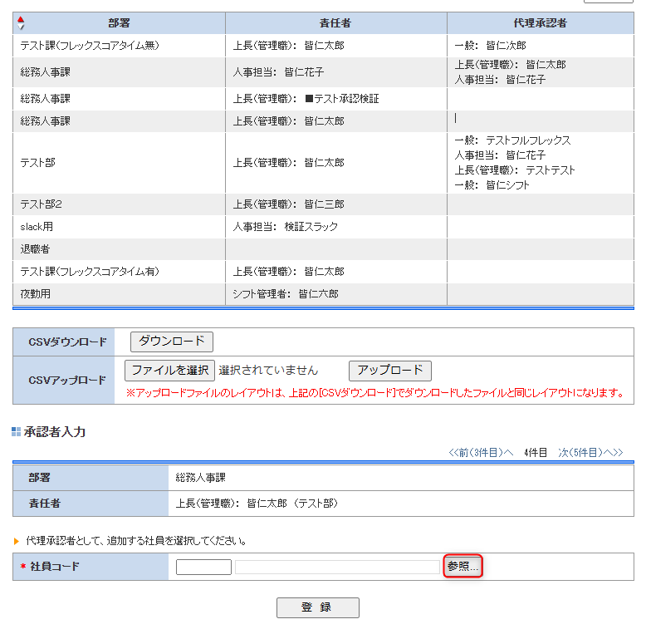Select the テスト課(フレックスコアタイム無) row
The image size is (646, 634).
[323, 46]
